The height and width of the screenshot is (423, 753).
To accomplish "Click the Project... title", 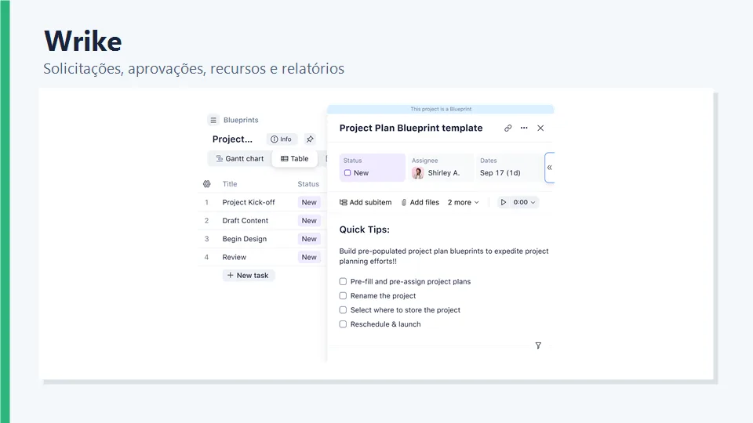I will (232, 139).
